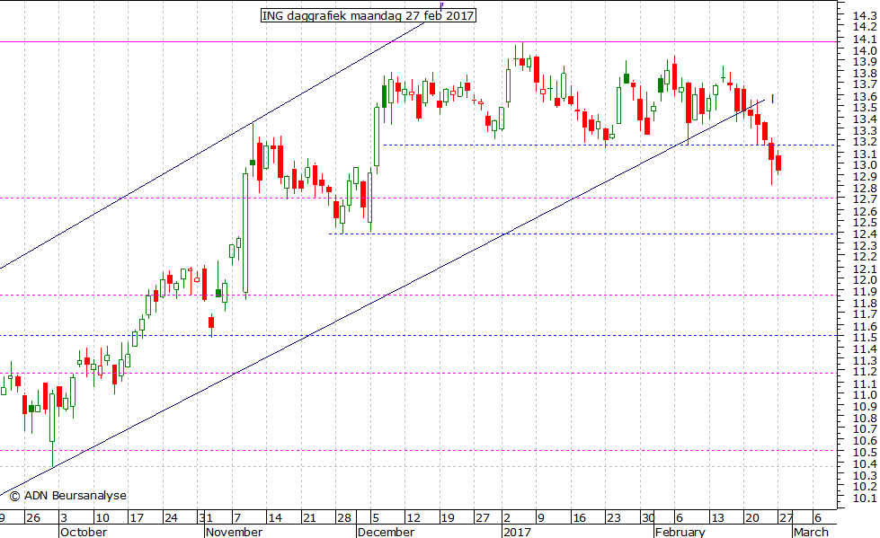The width and height of the screenshot is (880, 538).
Task: Click the '10.8' price axis label
Action: coord(865,418)
